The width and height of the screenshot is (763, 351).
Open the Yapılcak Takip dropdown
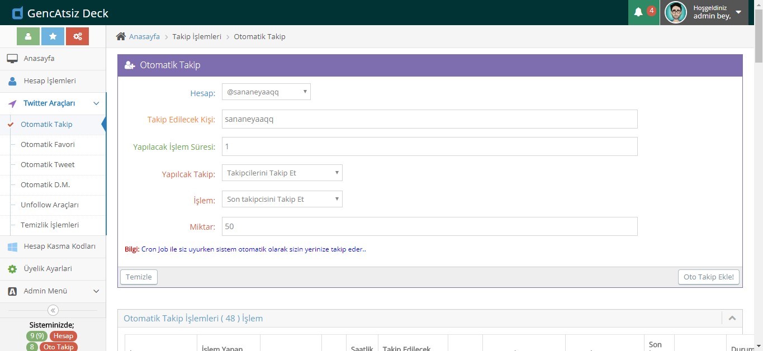[x=282, y=173]
